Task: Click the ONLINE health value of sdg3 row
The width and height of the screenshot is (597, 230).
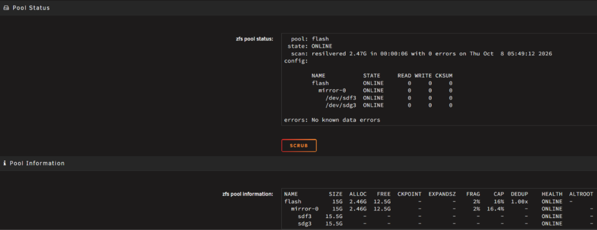Action: click(552, 224)
